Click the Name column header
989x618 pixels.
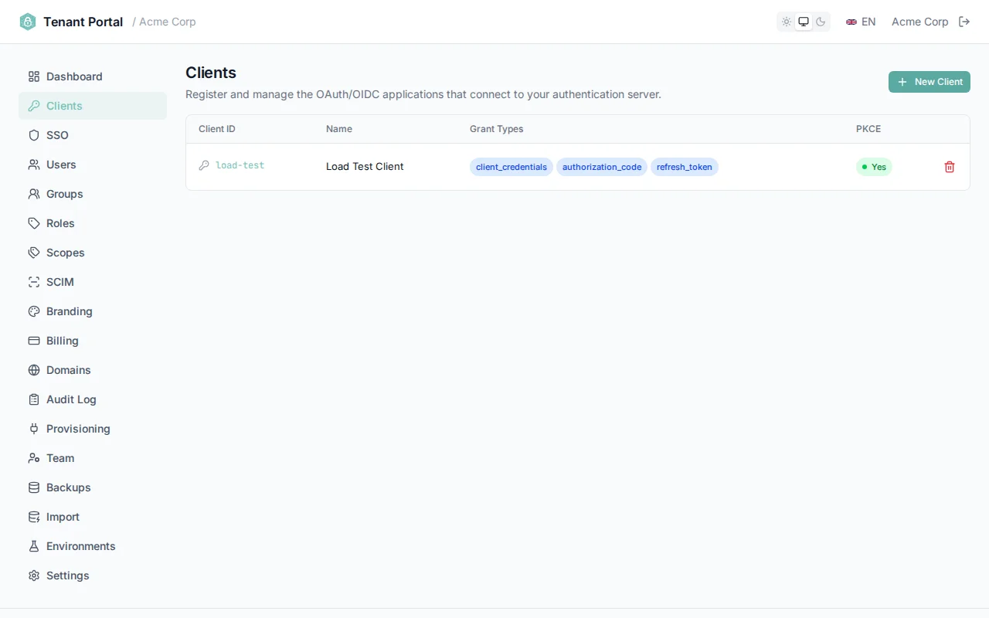click(339, 129)
